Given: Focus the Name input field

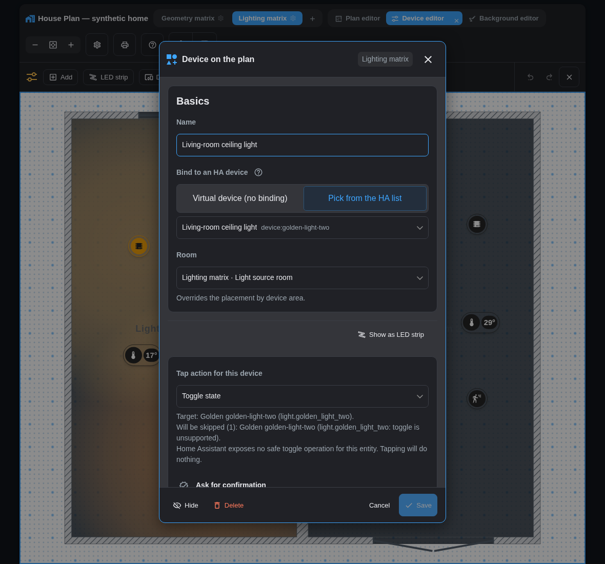Looking at the screenshot, I should [x=302, y=145].
